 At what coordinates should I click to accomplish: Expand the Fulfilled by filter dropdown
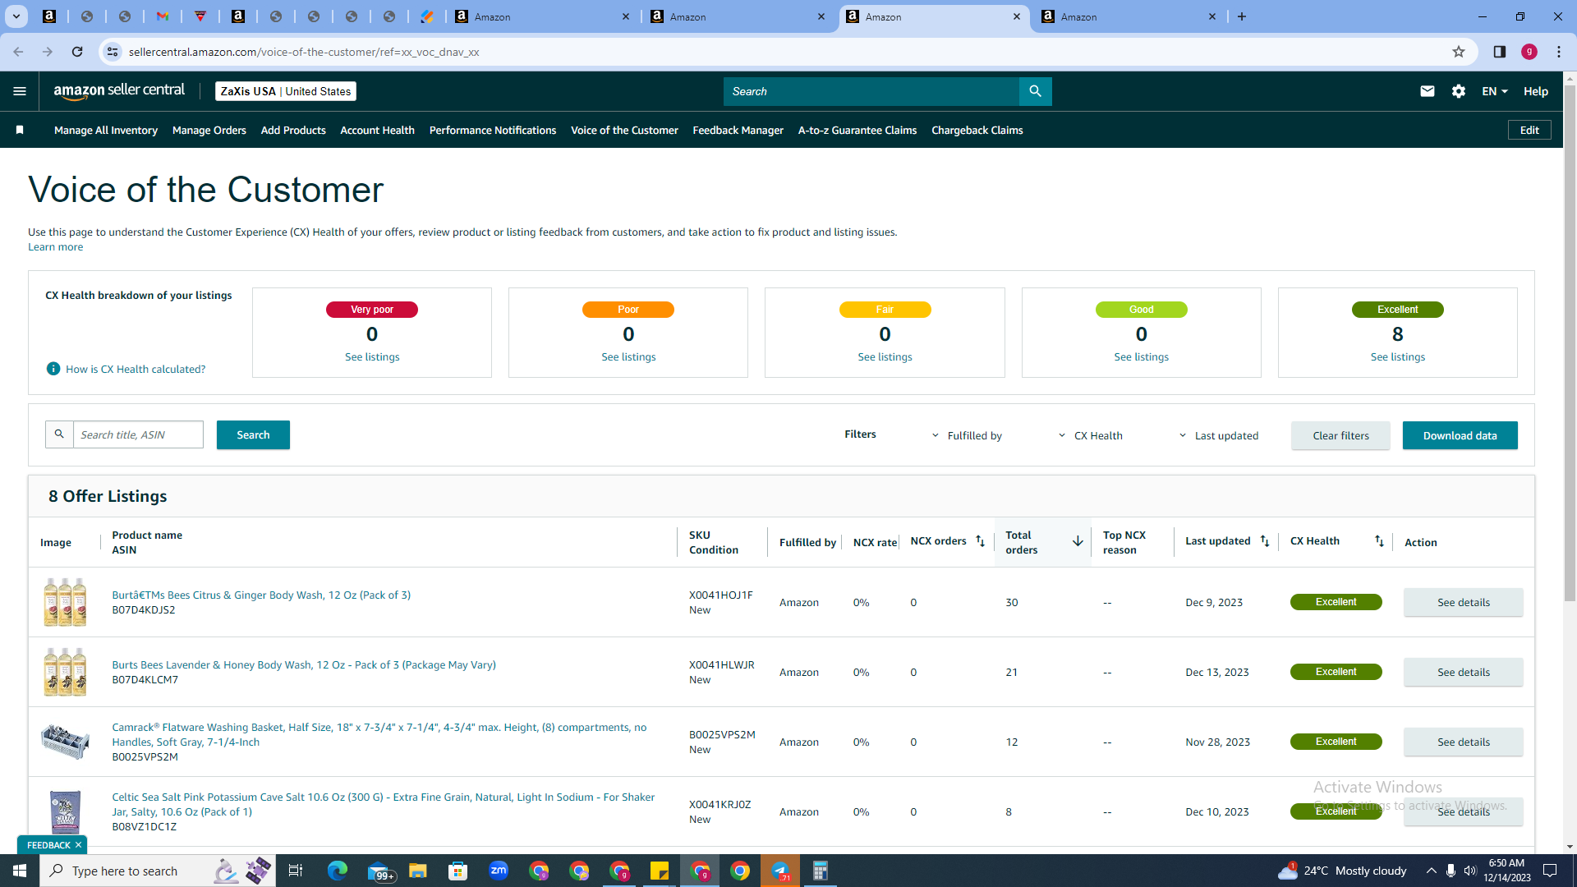(967, 435)
